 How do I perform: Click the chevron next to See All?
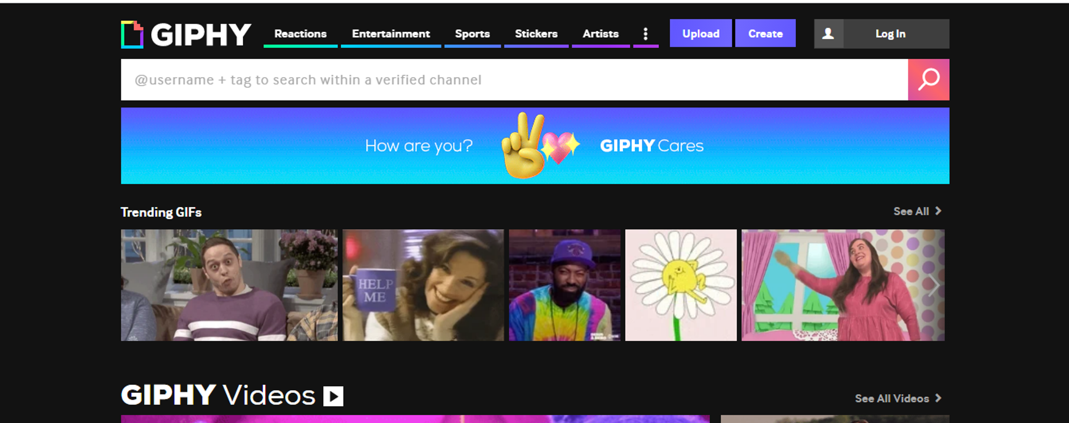coord(938,211)
